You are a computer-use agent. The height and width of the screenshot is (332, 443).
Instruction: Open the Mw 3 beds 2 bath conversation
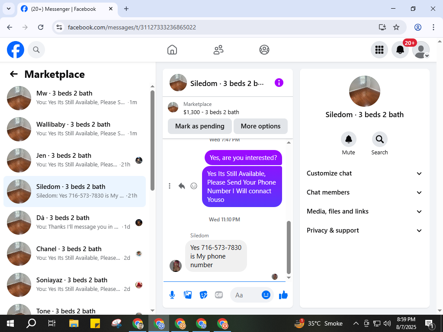point(74,98)
